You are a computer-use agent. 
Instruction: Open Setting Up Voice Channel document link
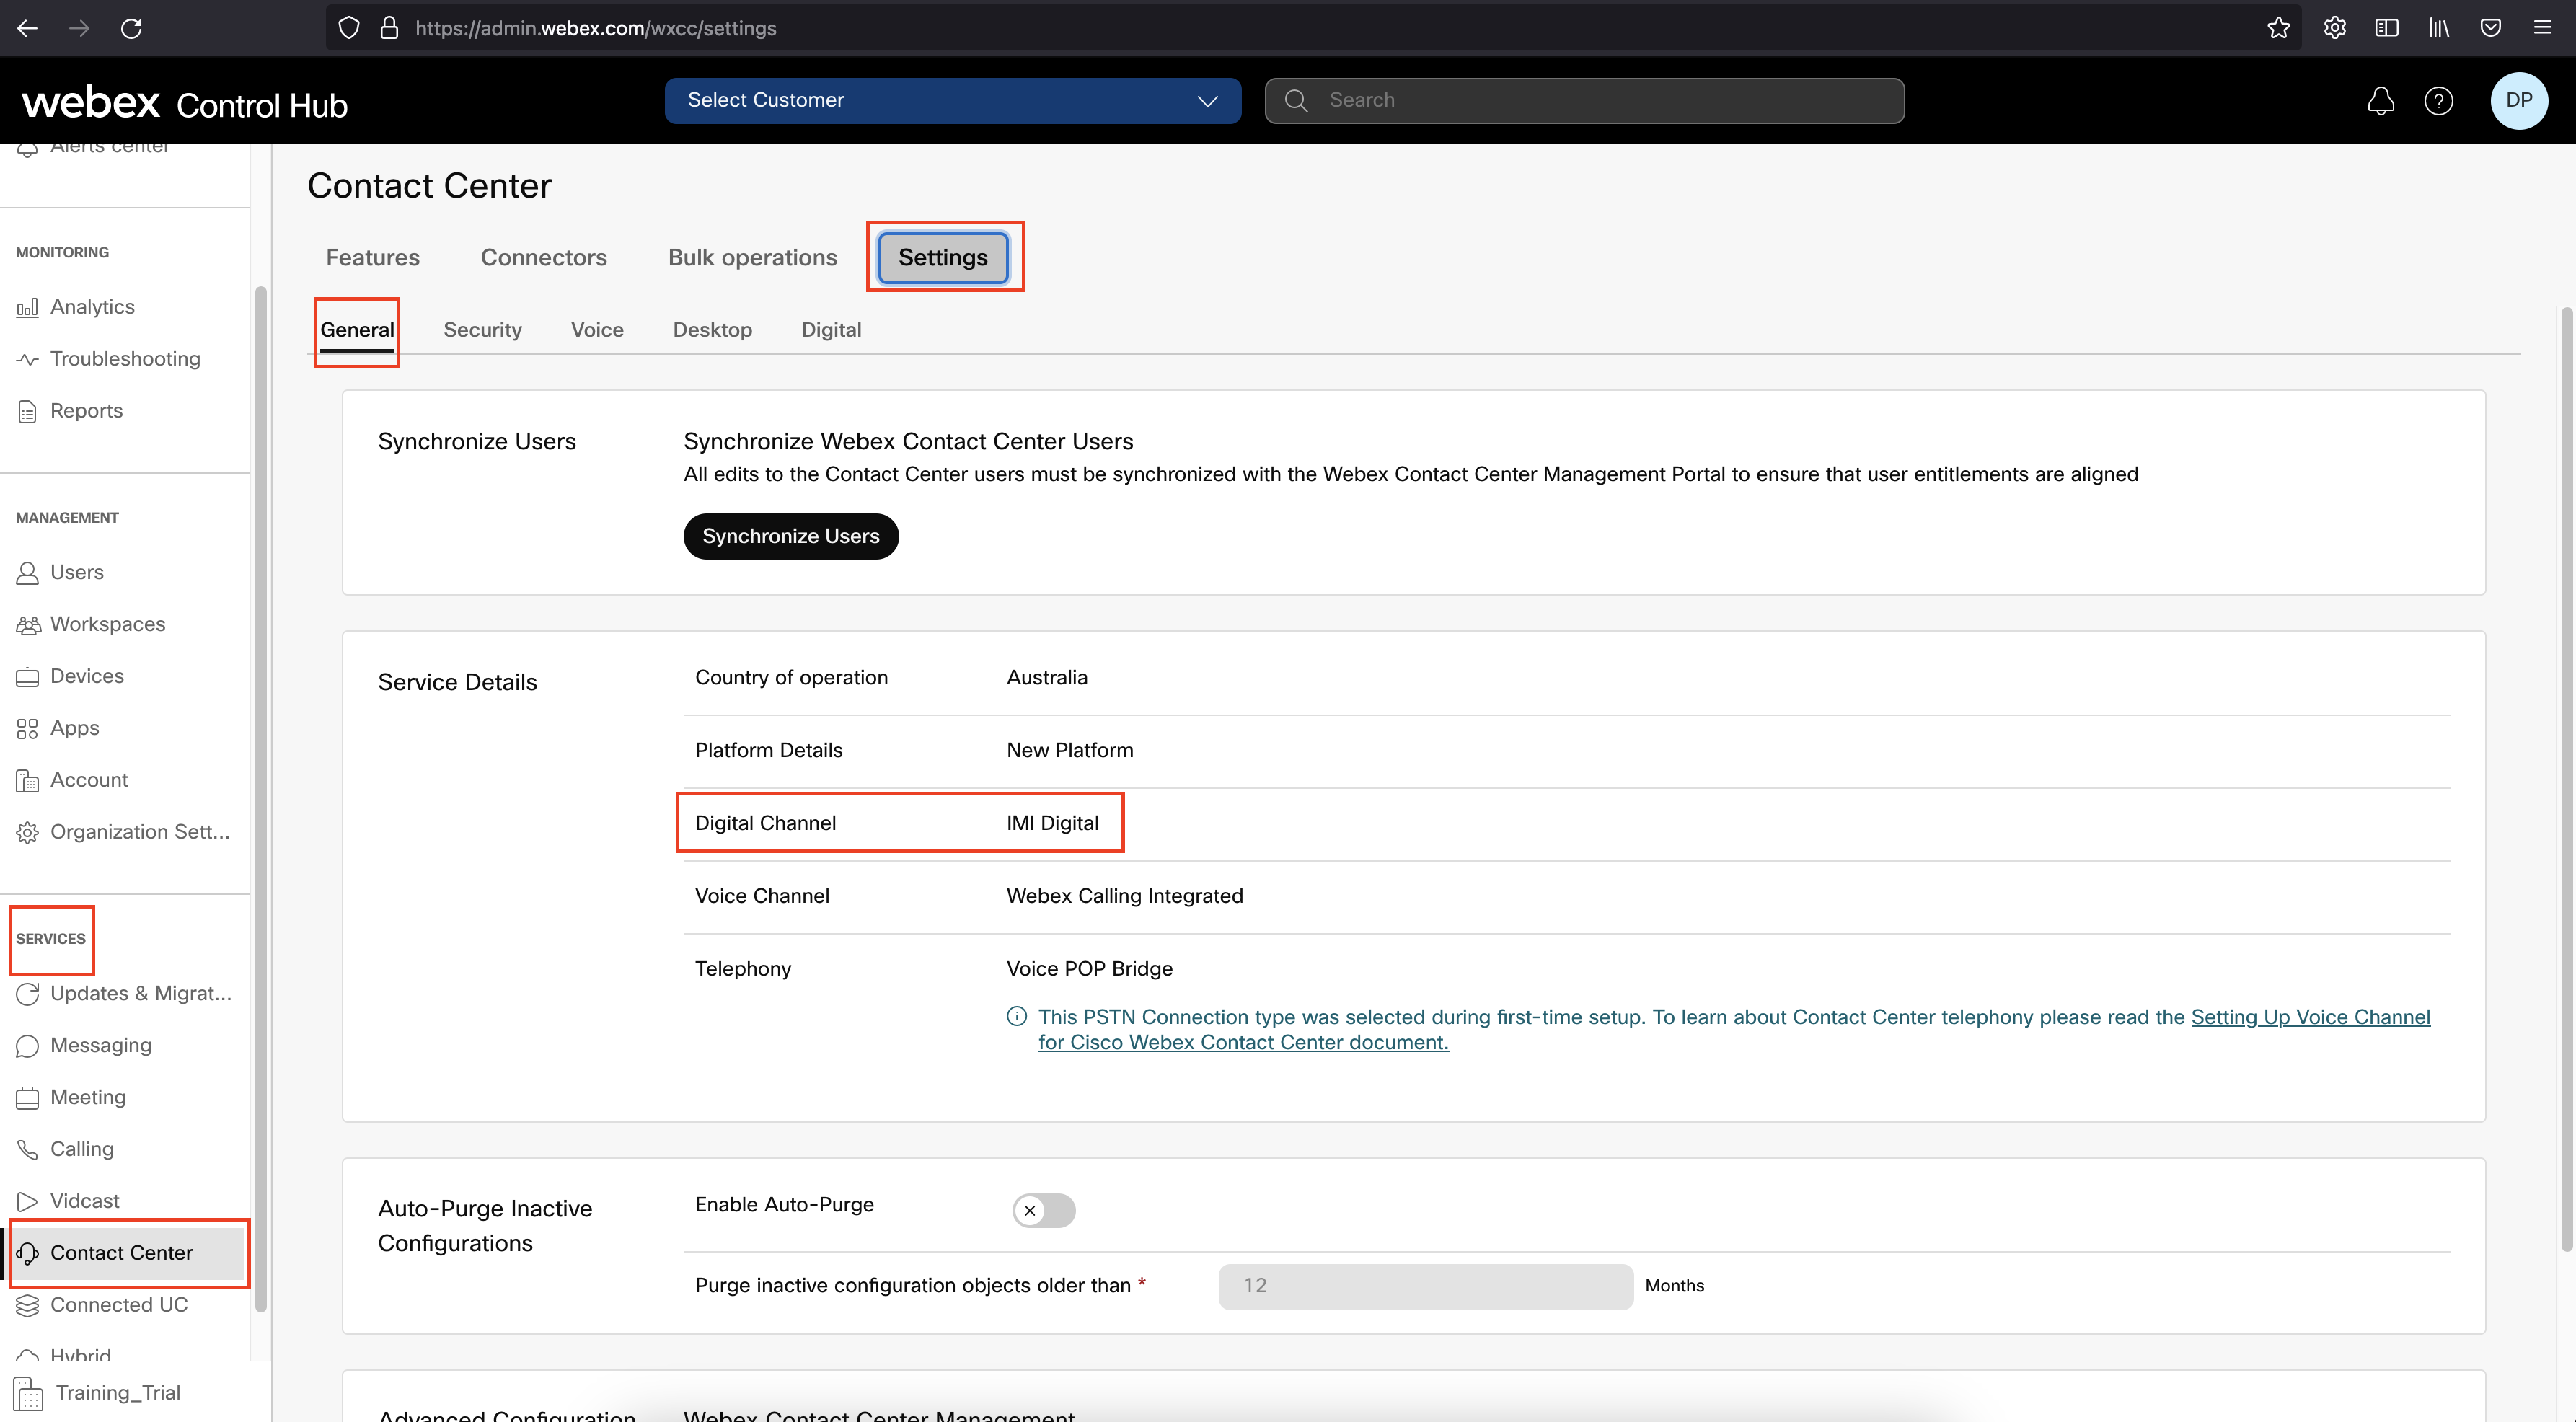(2310, 1017)
